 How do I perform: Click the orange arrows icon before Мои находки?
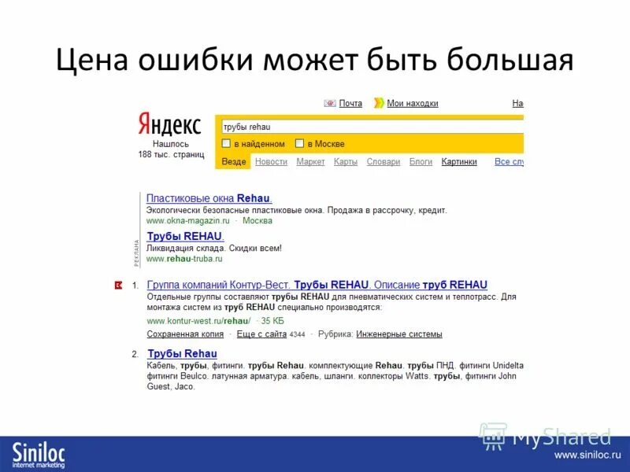[378, 102]
